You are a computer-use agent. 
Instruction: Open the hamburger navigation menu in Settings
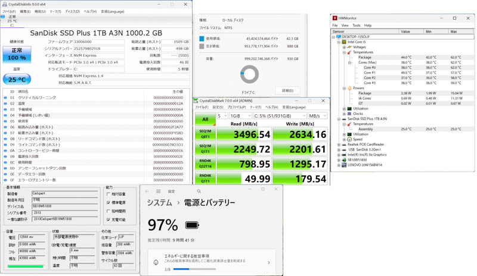click(158, 192)
